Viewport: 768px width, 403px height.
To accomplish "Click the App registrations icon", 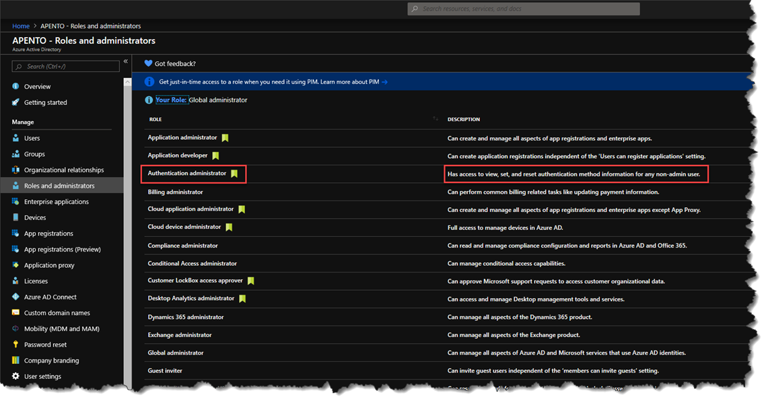I will [15, 233].
